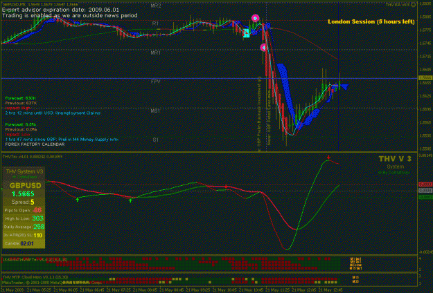Click the FPV pivot level label
The width and height of the screenshot is (433, 293).
[156, 82]
